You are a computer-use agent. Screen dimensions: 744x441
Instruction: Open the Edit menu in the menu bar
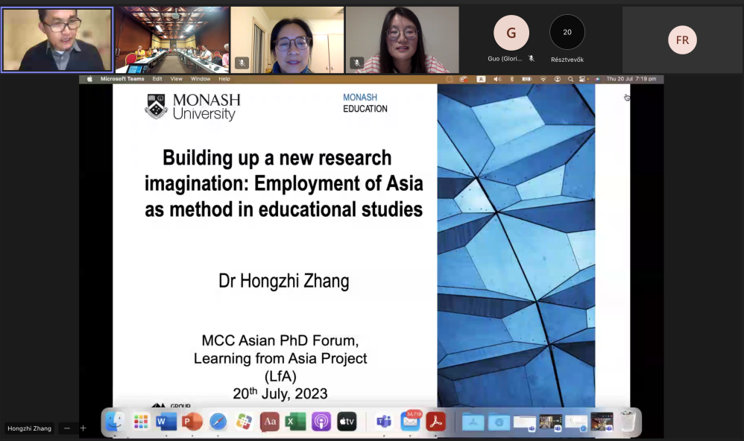157,79
